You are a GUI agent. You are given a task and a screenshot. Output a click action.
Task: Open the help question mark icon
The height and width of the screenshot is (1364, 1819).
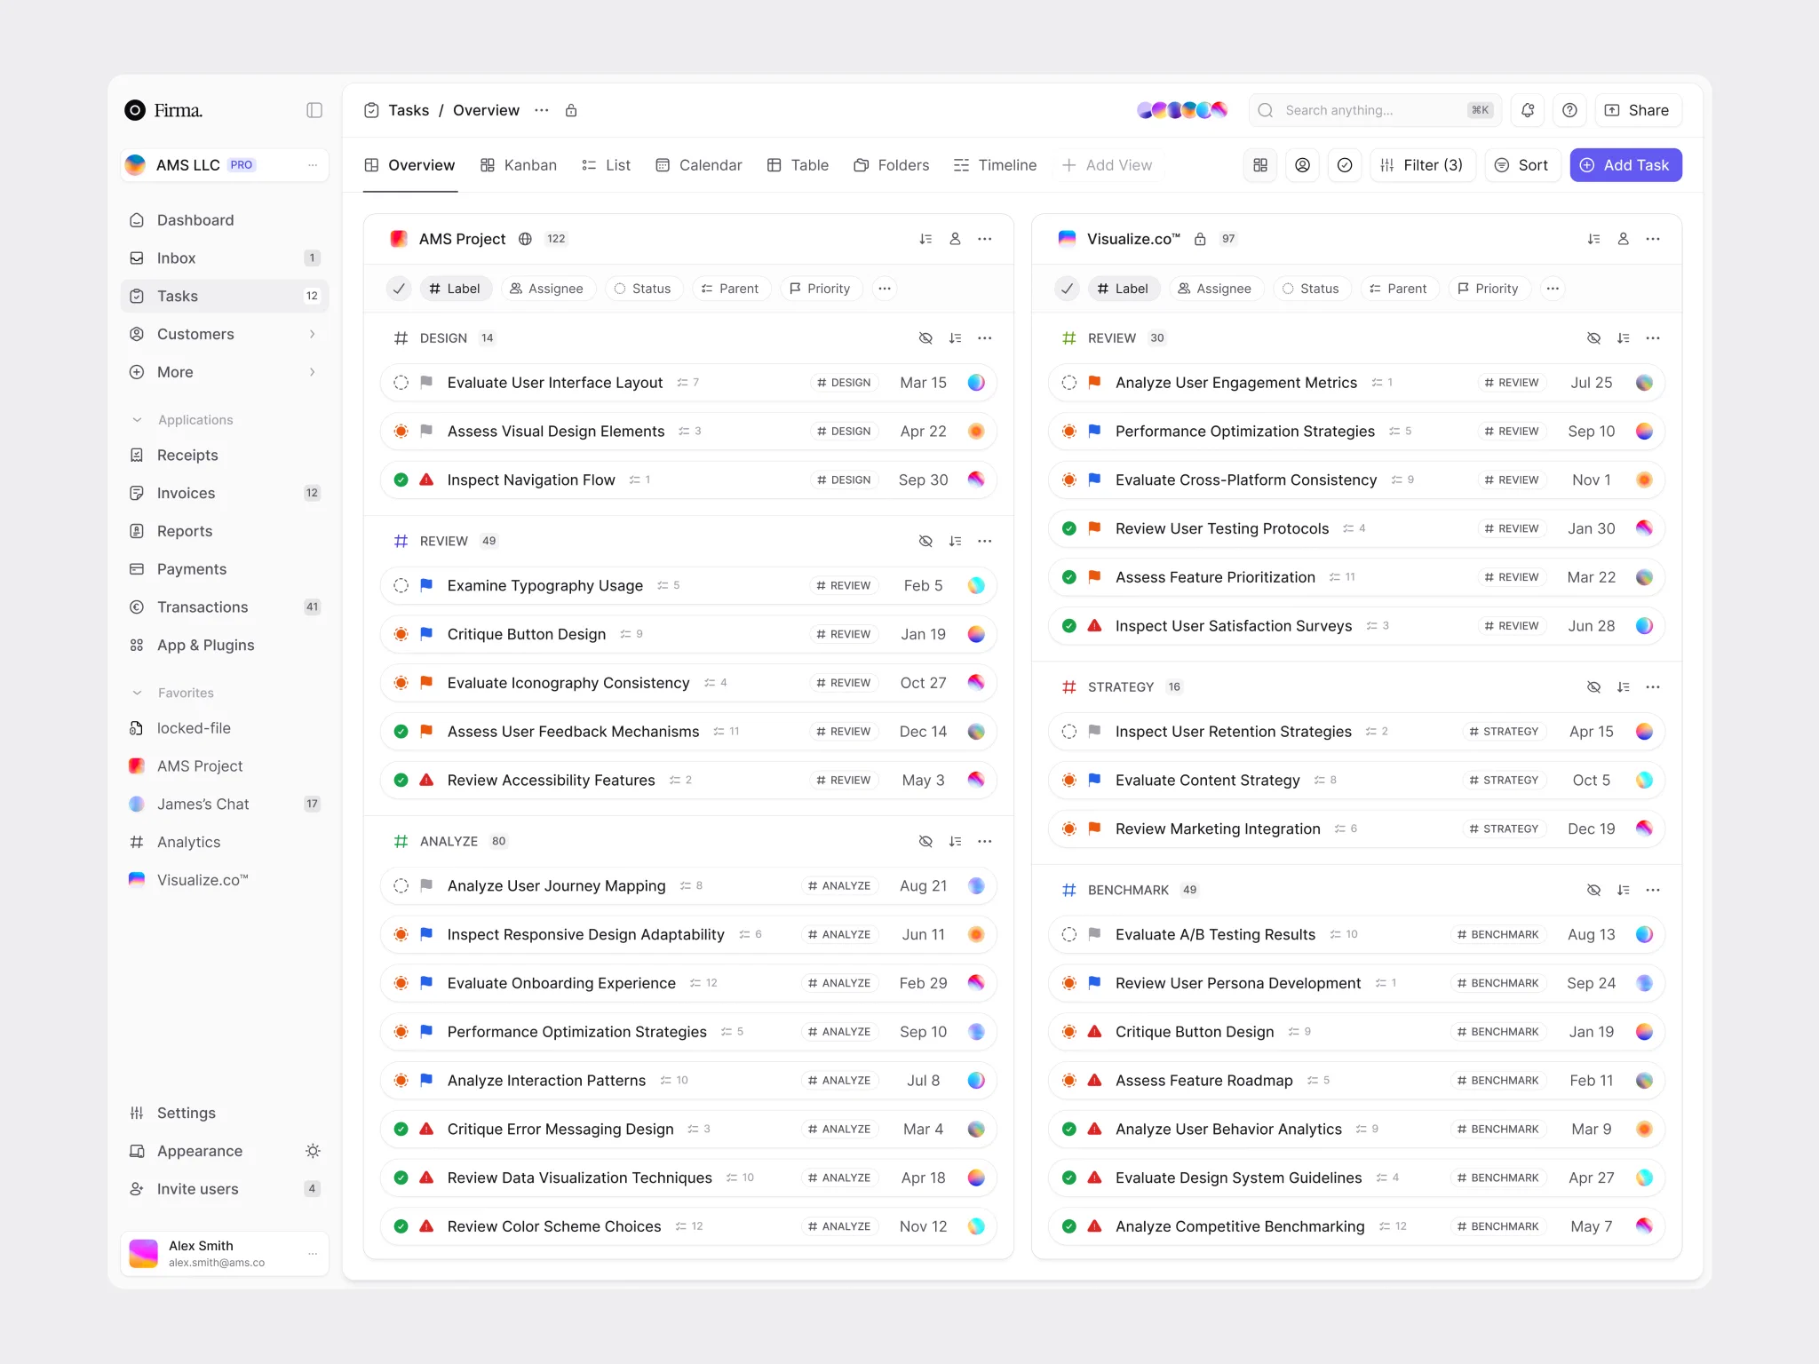(1570, 110)
